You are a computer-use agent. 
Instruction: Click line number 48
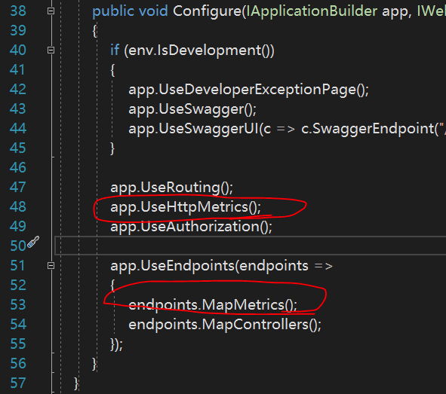point(18,207)
